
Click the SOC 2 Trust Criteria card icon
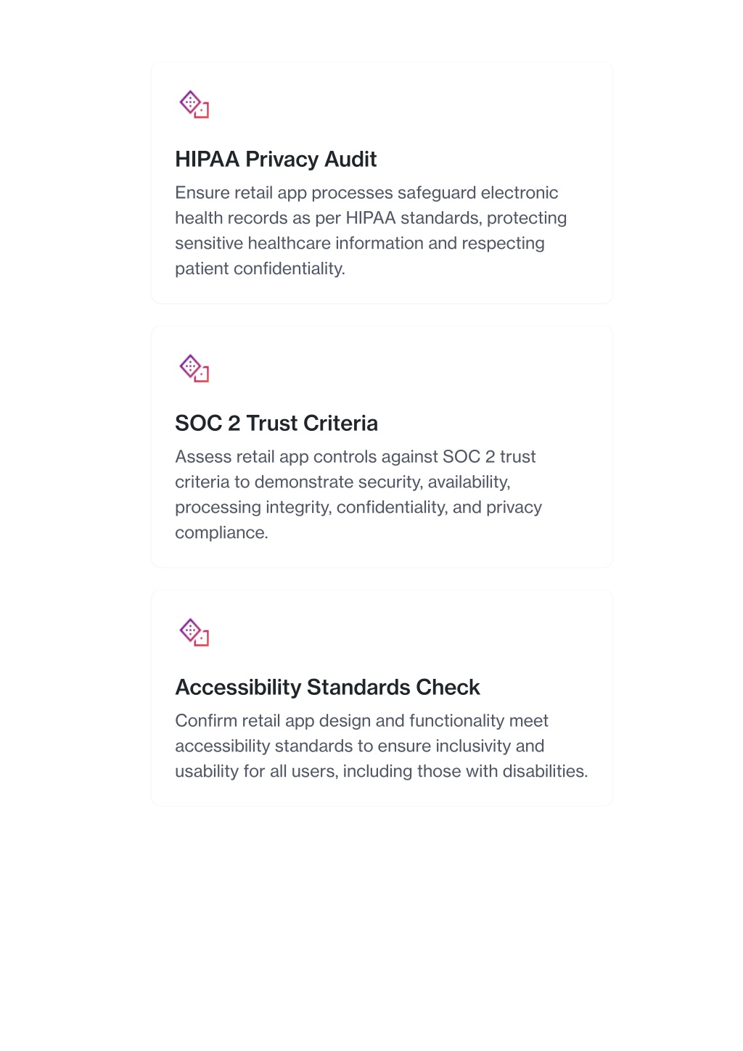click(x=194, y=368)
